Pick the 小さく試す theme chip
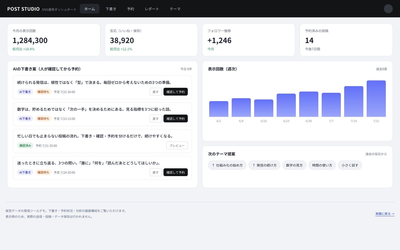The height and width of the screenshot is (250, 400). [350, 165]
